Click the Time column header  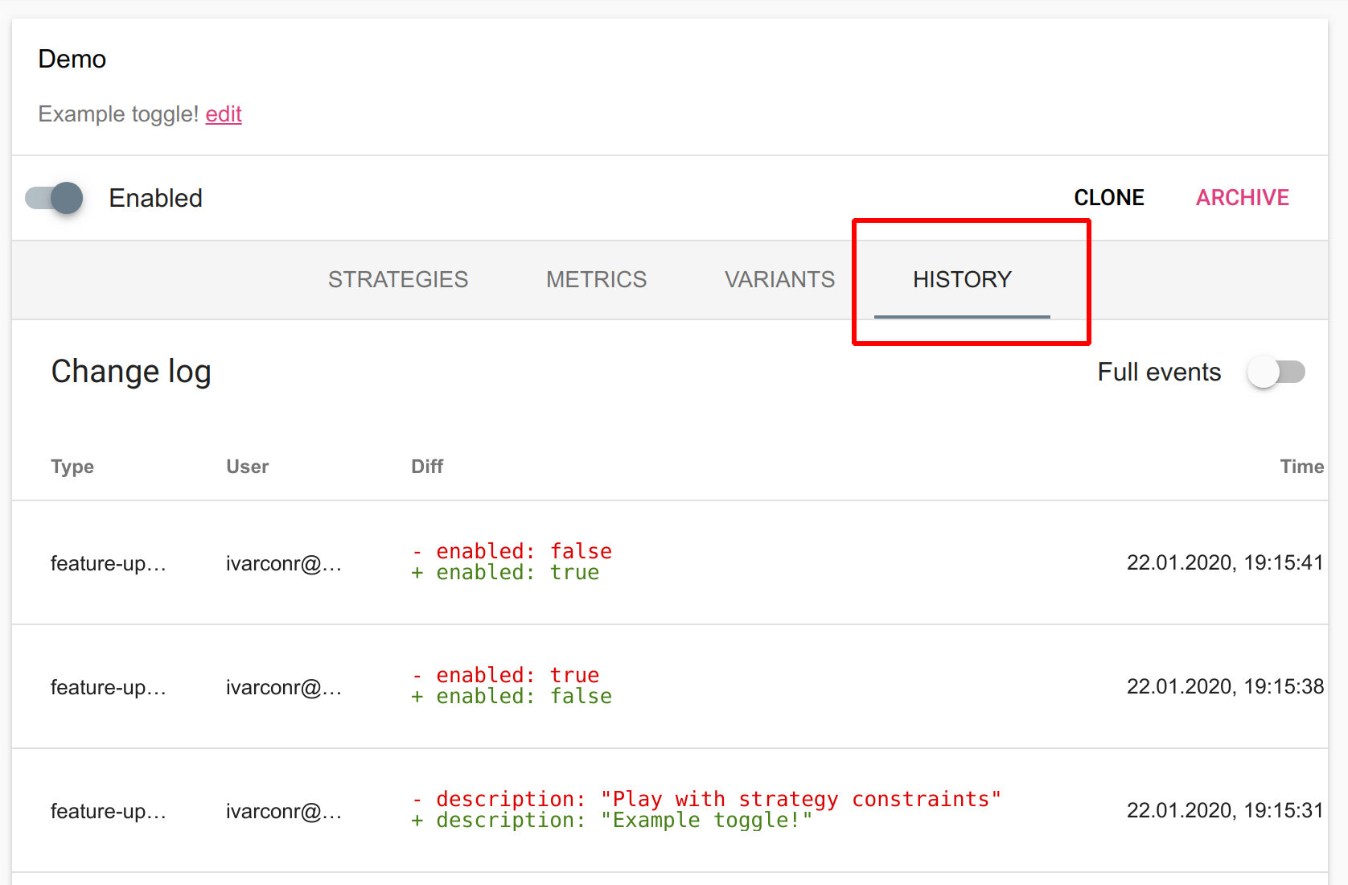point(1301,467)
